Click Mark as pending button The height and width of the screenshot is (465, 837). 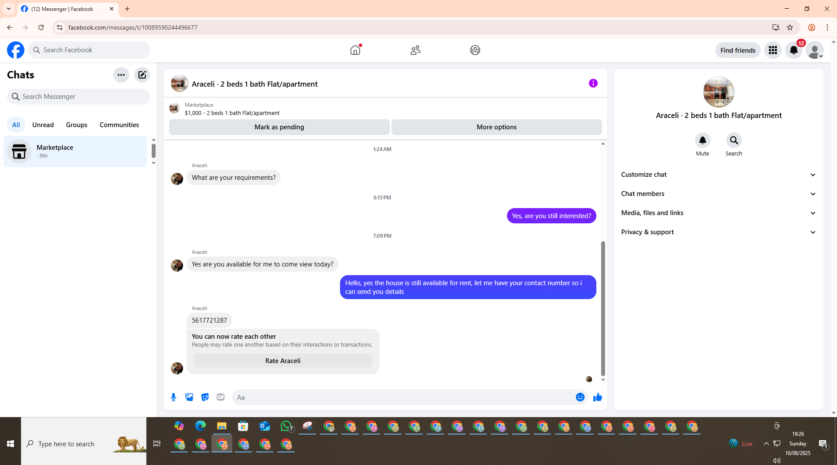pos(279,127)
